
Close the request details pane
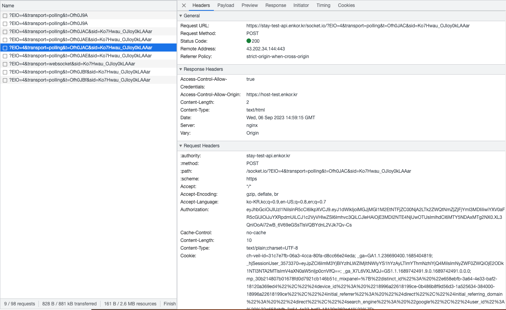point(184,5)
